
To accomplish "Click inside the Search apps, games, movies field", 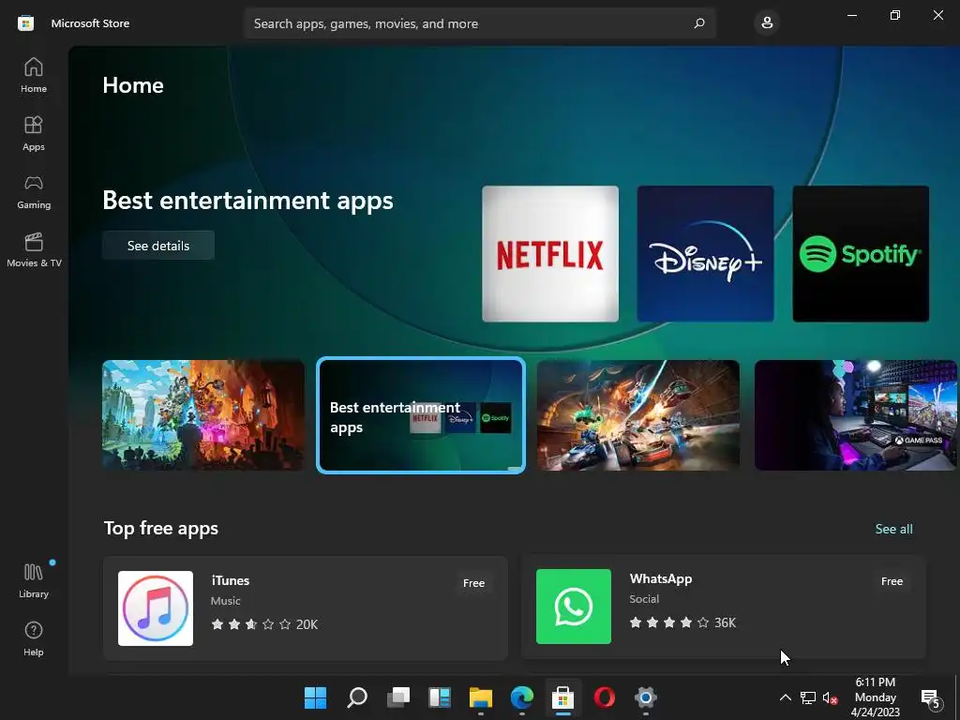I will (x=479, y=23).
